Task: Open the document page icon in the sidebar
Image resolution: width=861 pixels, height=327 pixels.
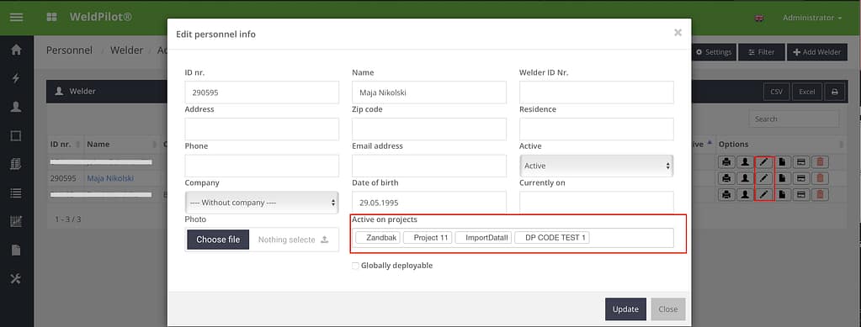Action: (x=16, y=250)
